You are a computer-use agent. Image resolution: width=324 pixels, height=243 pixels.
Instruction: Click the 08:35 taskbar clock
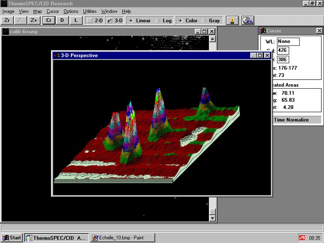tap(315, 238)
